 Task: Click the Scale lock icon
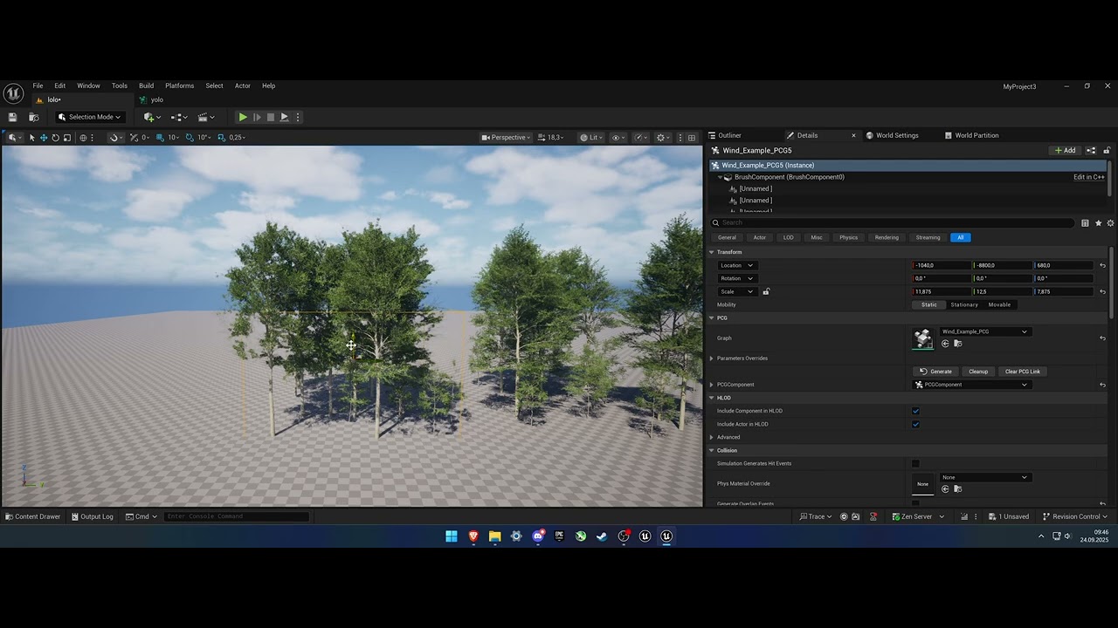(766, 291)
